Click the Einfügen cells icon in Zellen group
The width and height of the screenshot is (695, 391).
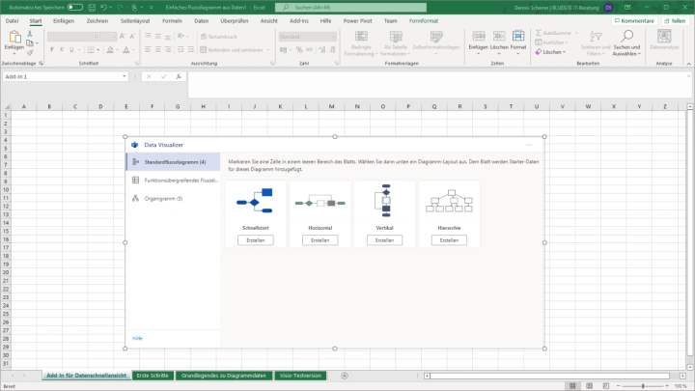[478, 36]
